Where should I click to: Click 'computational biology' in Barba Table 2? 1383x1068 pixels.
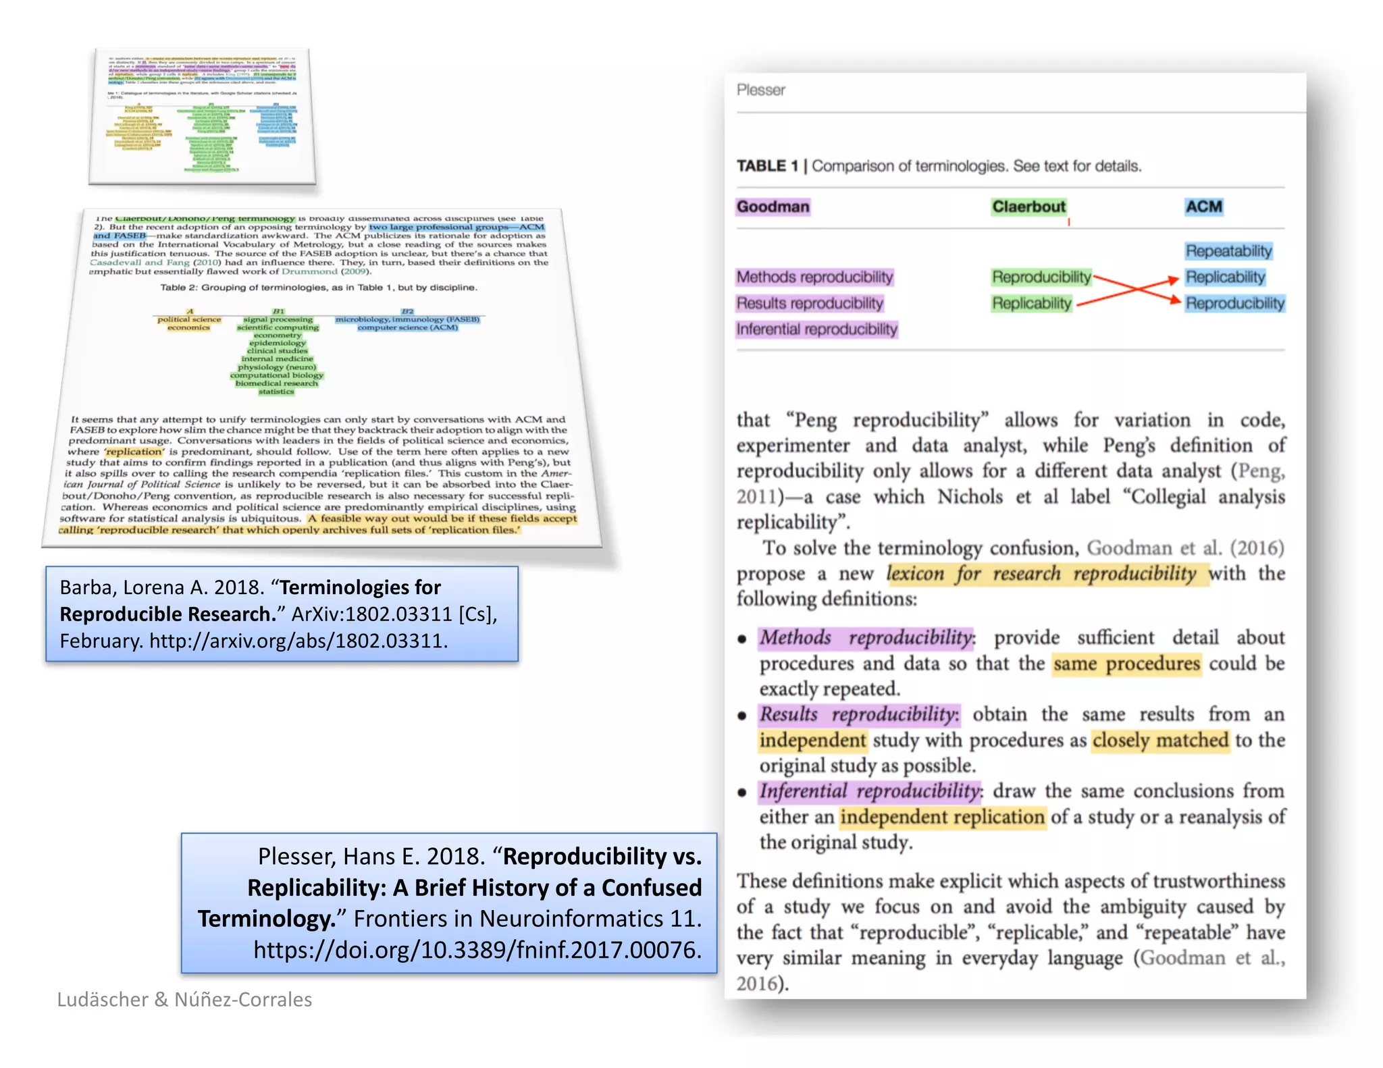tap(277, 375)
